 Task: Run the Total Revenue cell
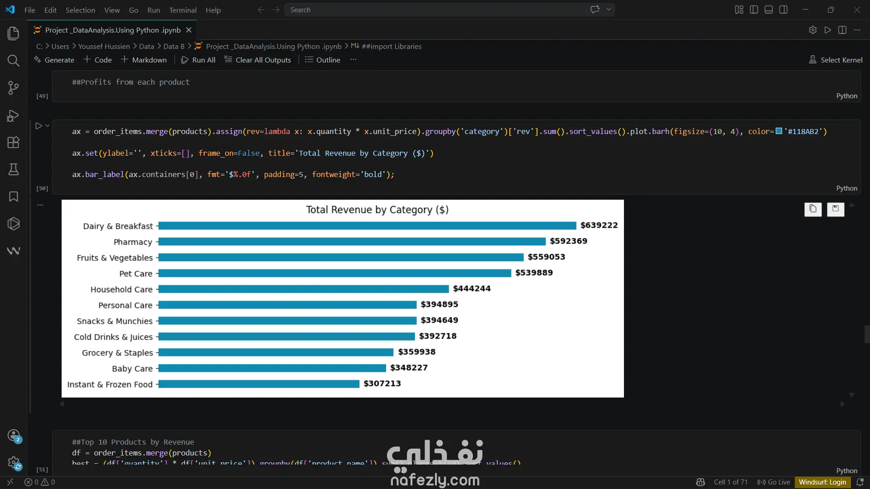coord(39,126)
